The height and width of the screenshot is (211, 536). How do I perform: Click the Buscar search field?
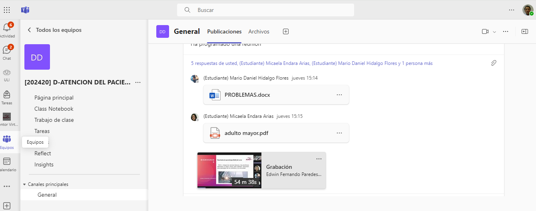[x=265, y=10]
